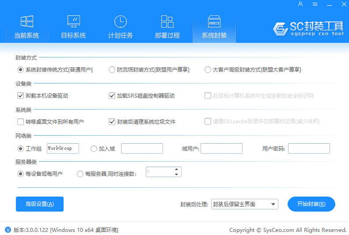Enable 转移桌面文件到所有用户 checkbox
This screenshot has width=349, height=235.
(x=20, y=121)
